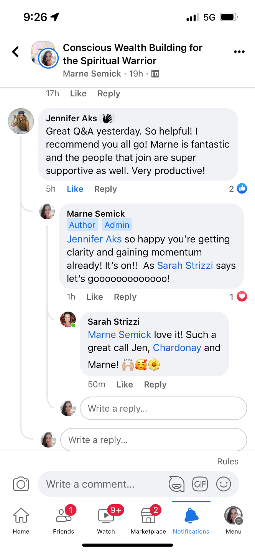Open the three-dot post options menu
The height and width of the screenshot is (552, 255).
pyautogui.click(x=239, y=52)
